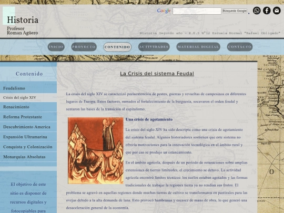Click the Historia site title
Screen dimensions: 284x213
pos(23,20)
